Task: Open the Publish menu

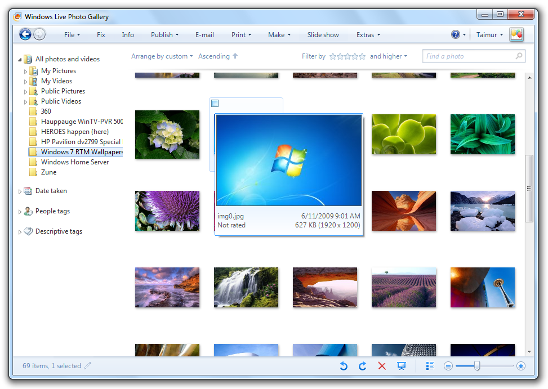Action: pyautogui.click(x=164, y=35)
